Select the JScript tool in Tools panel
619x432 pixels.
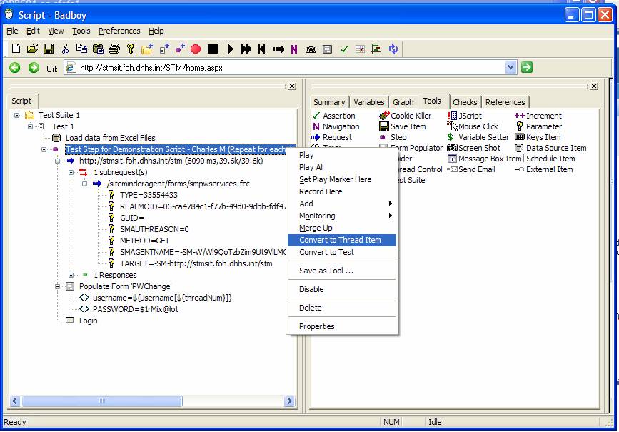(470, 116)
